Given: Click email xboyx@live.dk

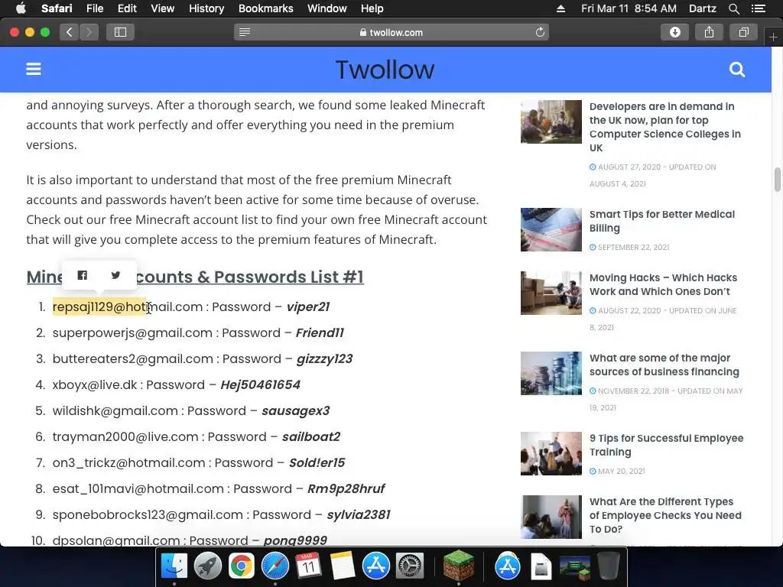Looking at the screenshot, I should click(94, 385).
